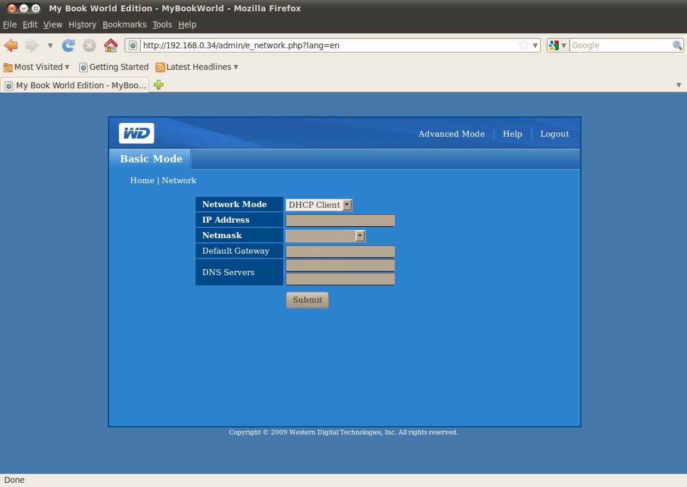Open the View menu
Screen dimensions: 687x487
(x=52, y=24)
